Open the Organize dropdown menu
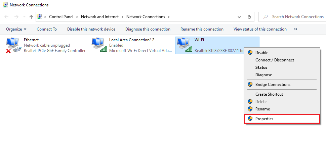The height and width of the screenshot is (148, 326). pos(16,29)
